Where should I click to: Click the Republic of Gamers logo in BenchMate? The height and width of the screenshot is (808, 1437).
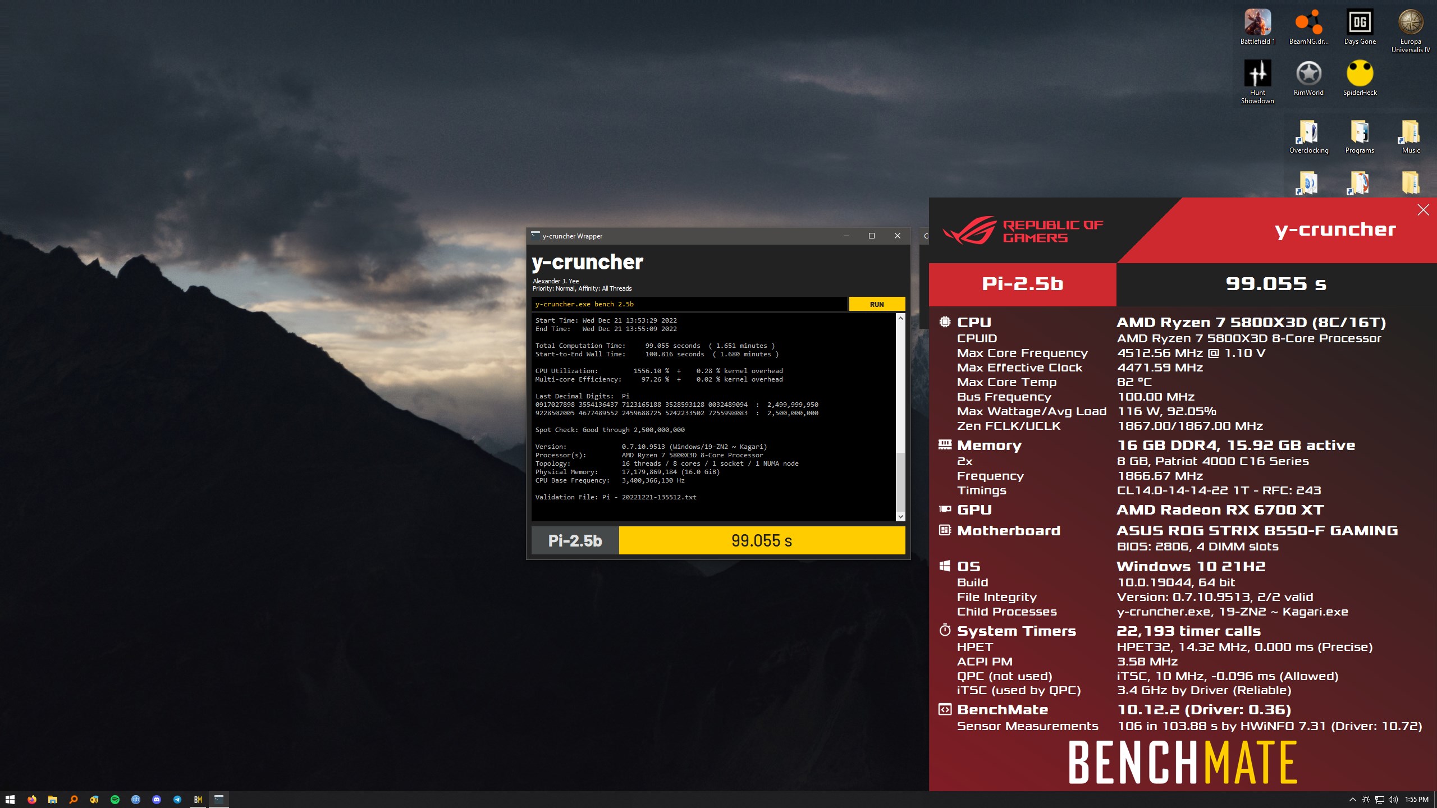1023,231
